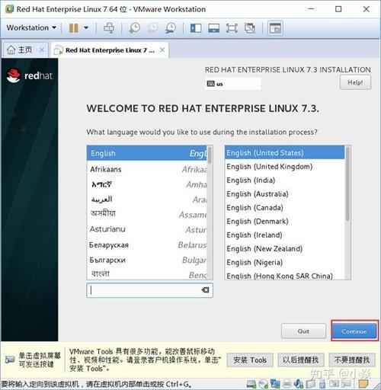
Task: Pick the Bengali language row
Action: pos(147,273)
